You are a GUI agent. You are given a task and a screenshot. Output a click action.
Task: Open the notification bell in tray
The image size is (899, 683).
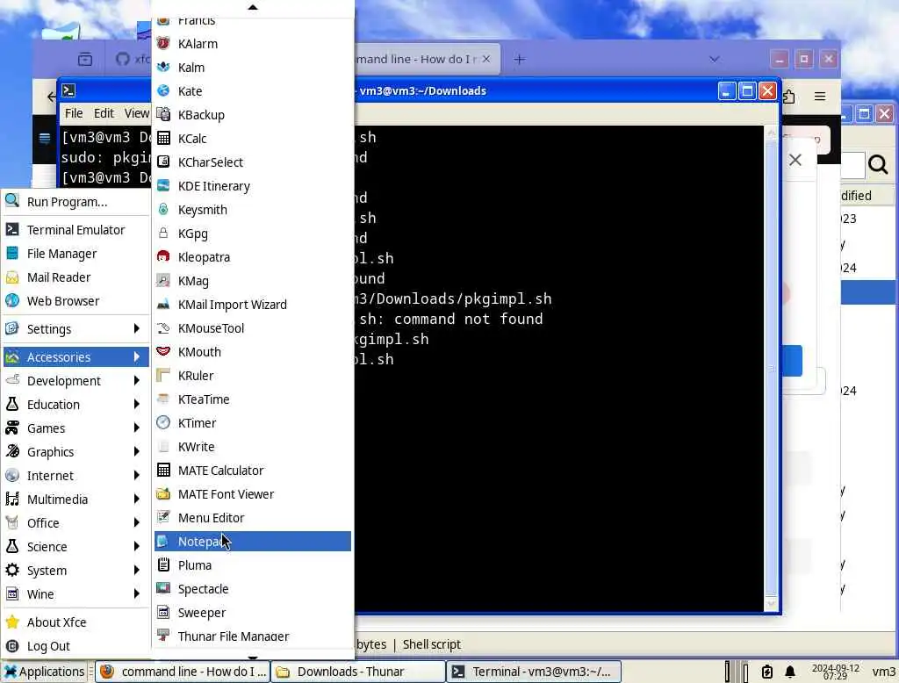coord(789,672)
